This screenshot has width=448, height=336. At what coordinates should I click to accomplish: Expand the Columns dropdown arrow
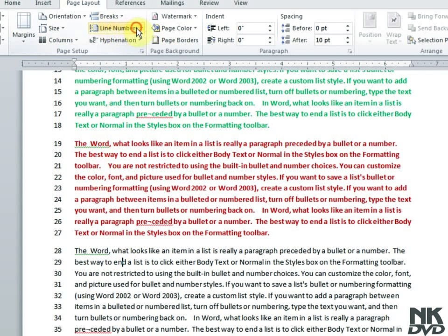click(77, 40)
